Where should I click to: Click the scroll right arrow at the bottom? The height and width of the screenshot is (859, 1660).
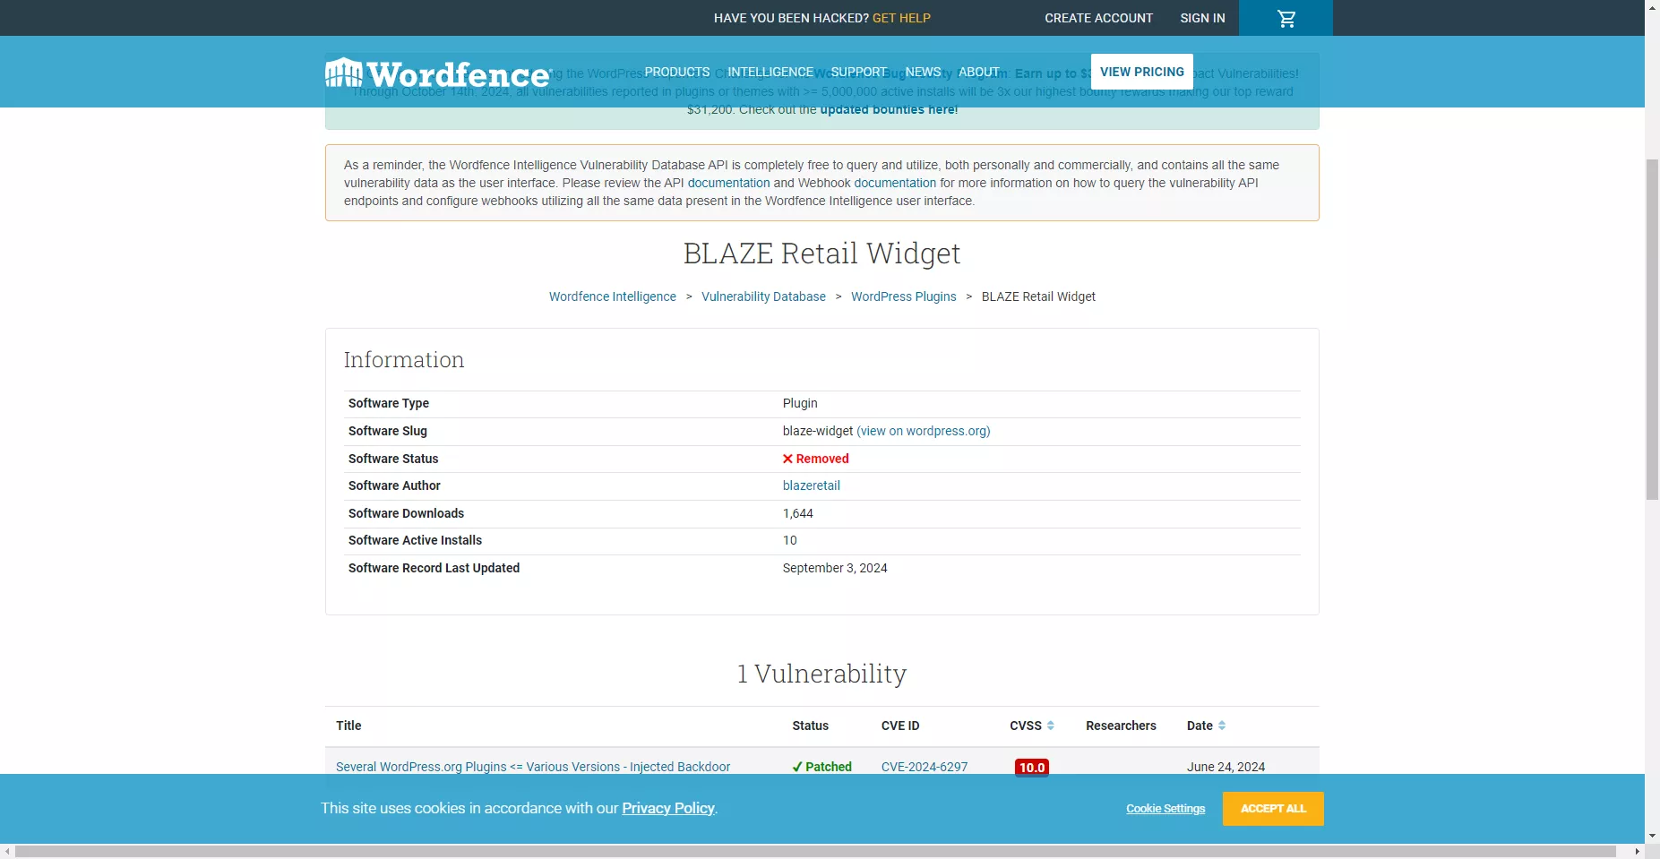point(1638,851)
